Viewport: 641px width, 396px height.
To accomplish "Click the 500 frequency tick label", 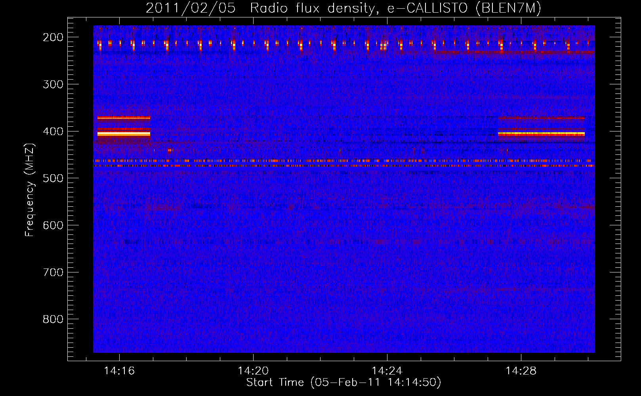I will pos(53,178).
